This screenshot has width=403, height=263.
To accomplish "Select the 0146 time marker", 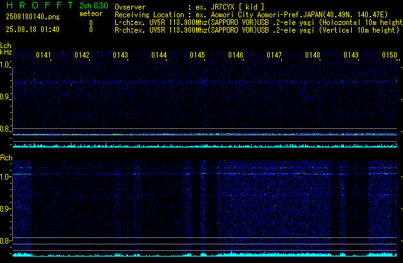I will [x=236, y=55].
